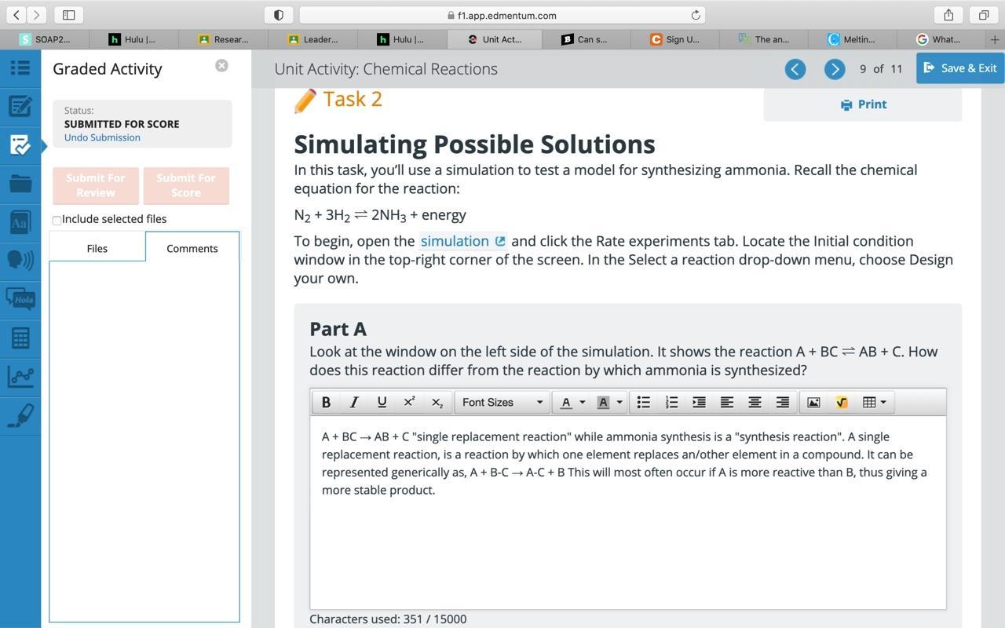Underline the selected text
Screen dimensions: 1005x628
[x=382, y=402]
